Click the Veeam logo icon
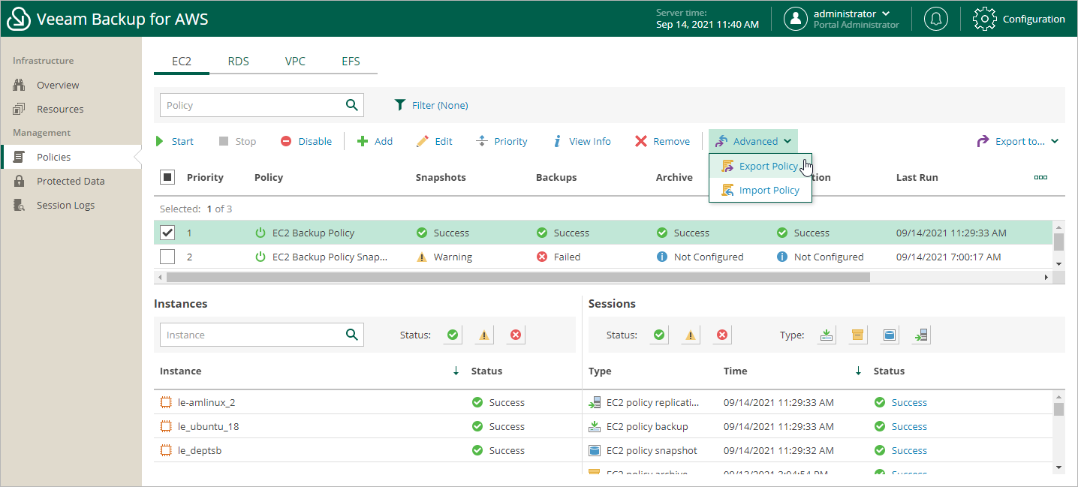This screenshot has width=1078, height=487. coord(18,19)
